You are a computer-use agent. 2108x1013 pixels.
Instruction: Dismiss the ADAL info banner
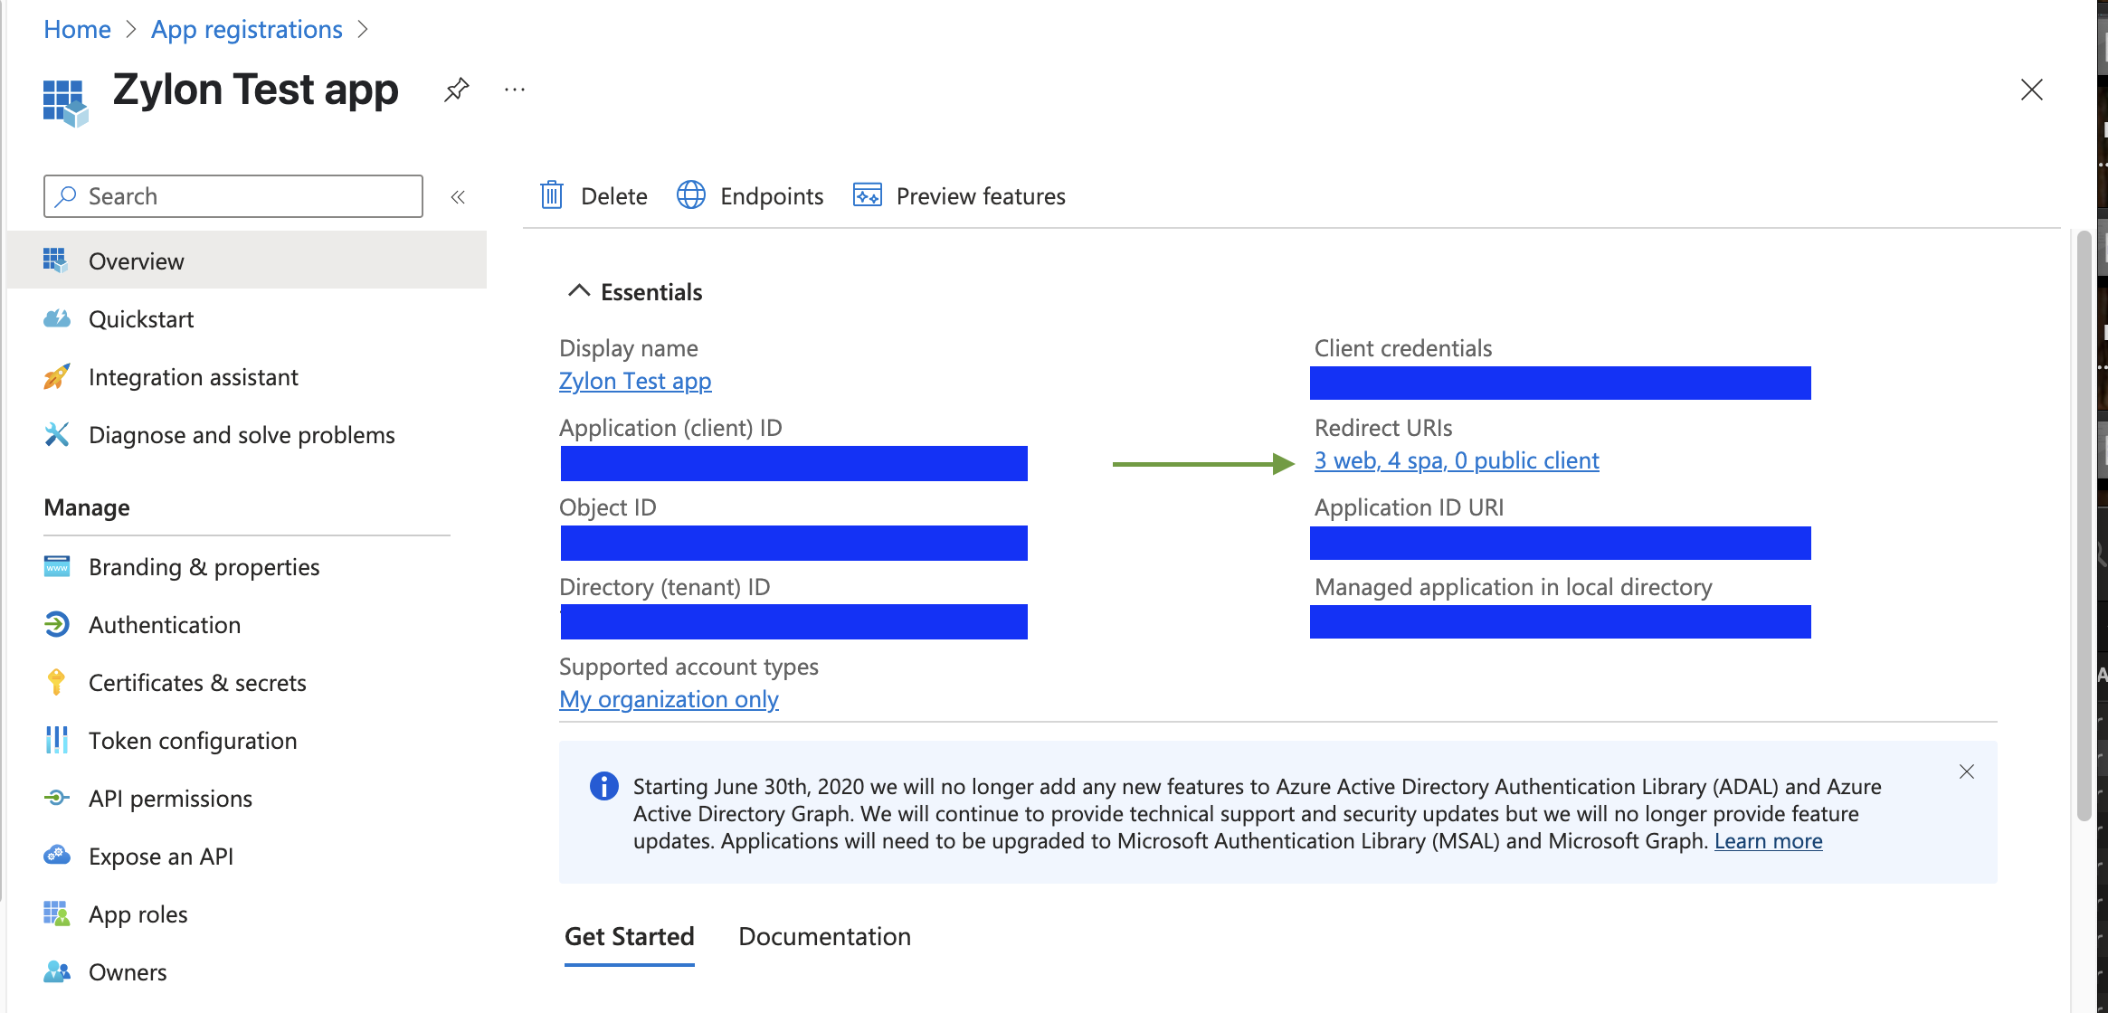pos(1966,772)
